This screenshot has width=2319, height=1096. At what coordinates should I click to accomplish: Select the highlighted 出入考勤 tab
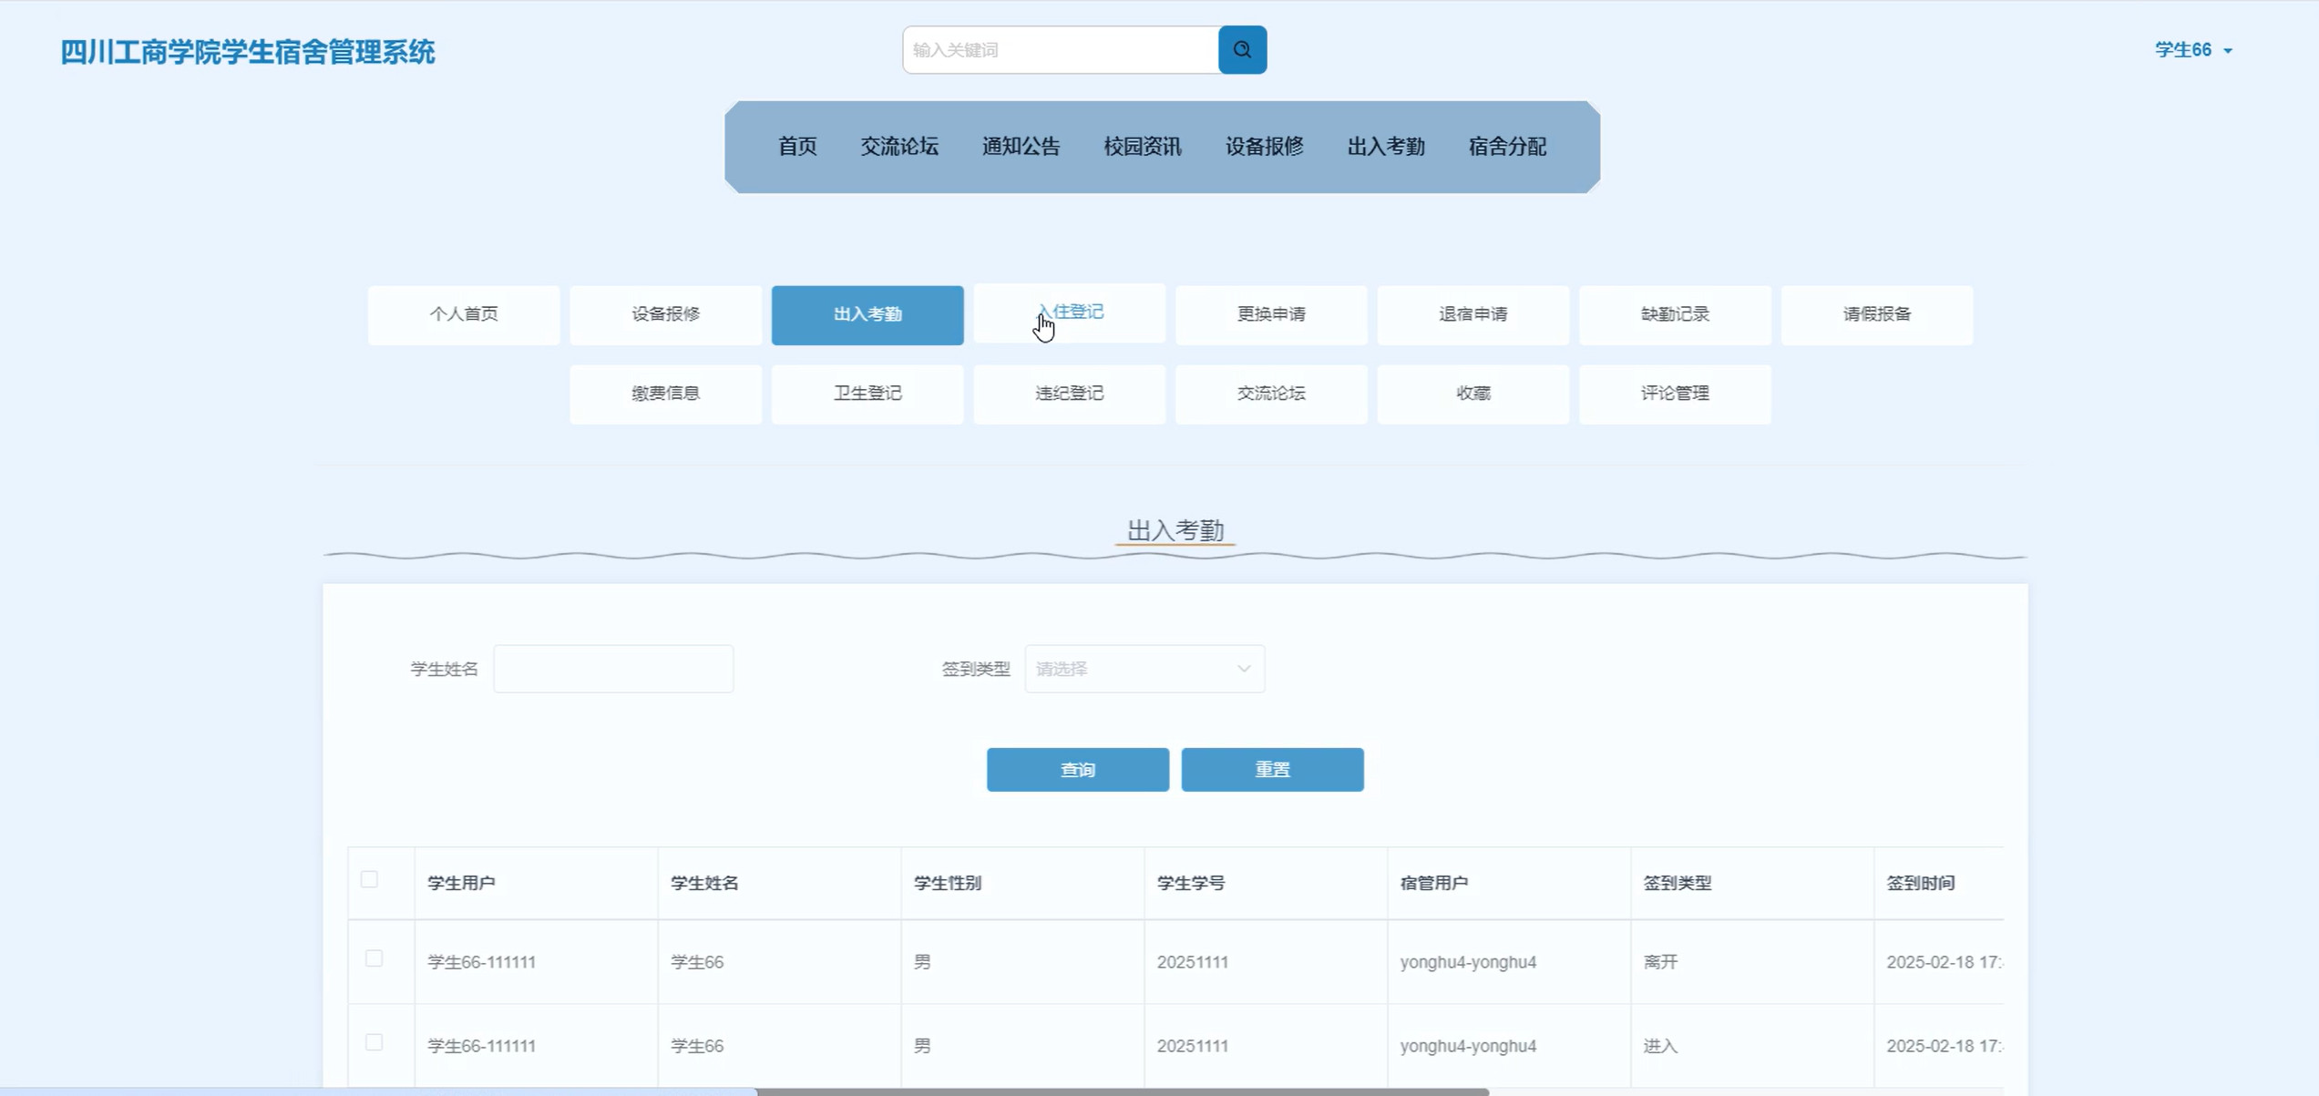pyautogui.click(x=867, y=314)
